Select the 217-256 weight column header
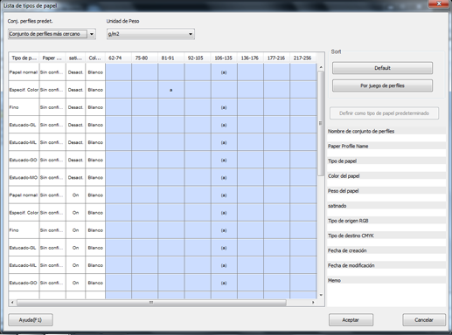The image size is (452, 335). [303, 58]
